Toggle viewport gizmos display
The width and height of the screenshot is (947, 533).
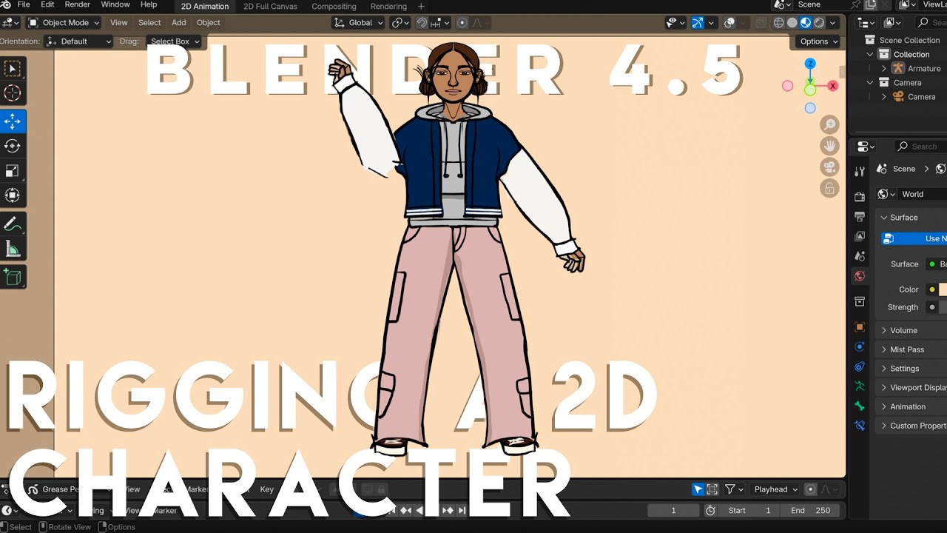[x=698, y=23]
